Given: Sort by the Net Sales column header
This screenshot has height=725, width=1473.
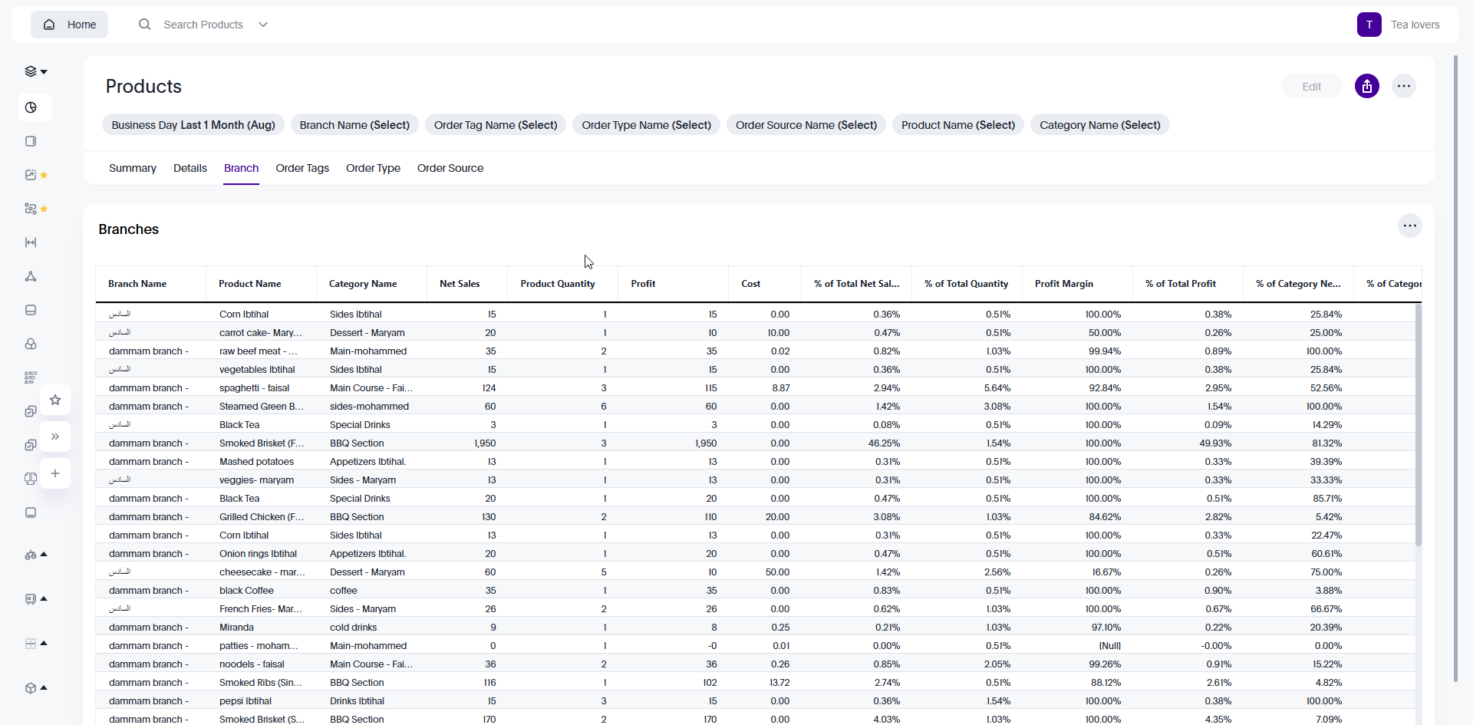Looking at the screenshot, I should point(460,284).
